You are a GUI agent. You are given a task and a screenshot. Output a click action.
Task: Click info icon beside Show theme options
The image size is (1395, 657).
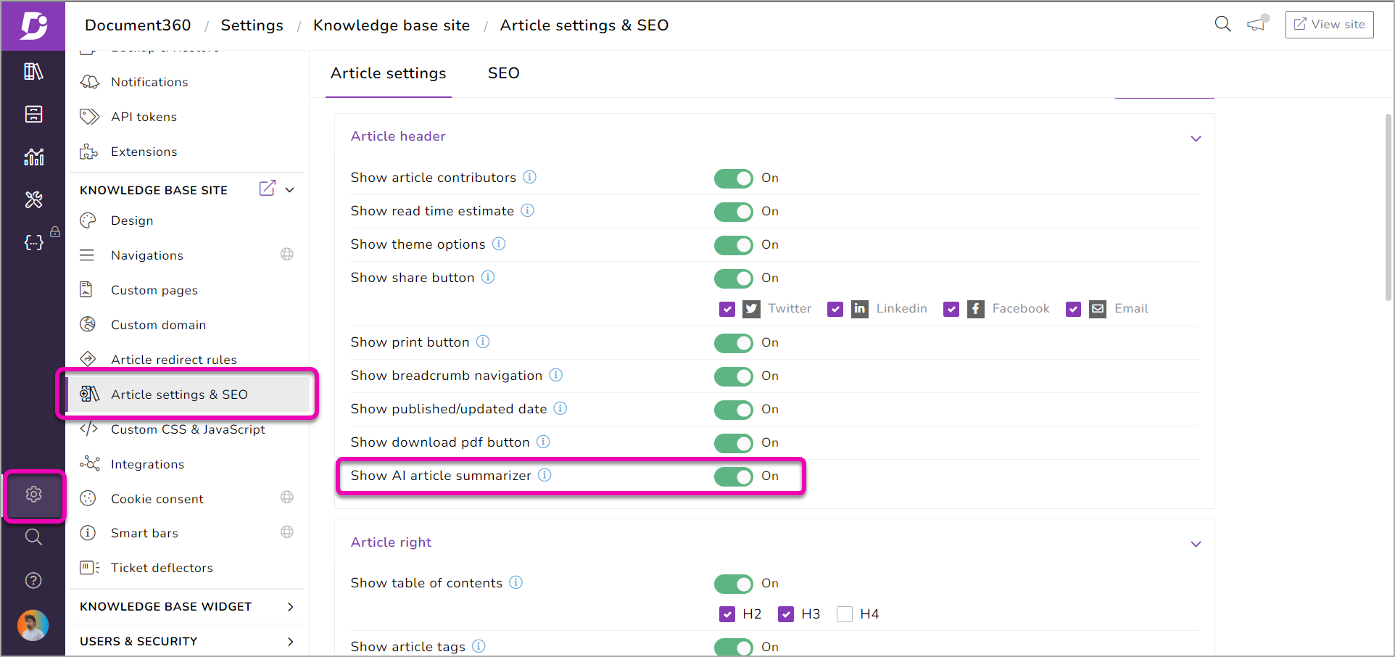click(x=499, y=244)
